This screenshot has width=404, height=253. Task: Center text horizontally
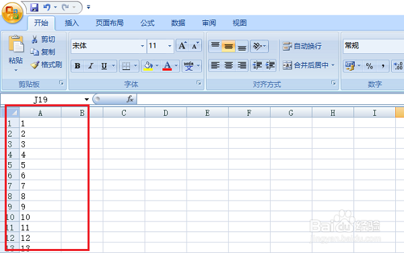click(x=228, y=65)
